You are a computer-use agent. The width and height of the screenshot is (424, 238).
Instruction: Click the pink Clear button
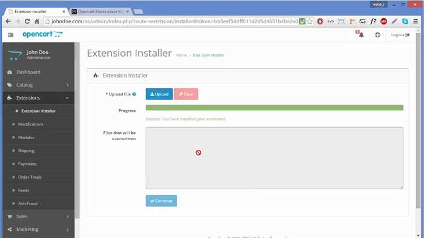tap(186, 94)
